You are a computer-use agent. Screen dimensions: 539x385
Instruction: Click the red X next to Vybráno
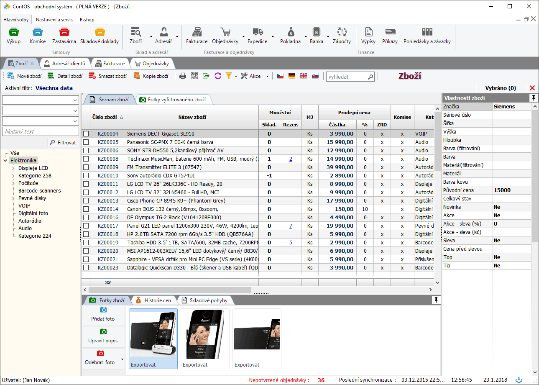point(532,88)
